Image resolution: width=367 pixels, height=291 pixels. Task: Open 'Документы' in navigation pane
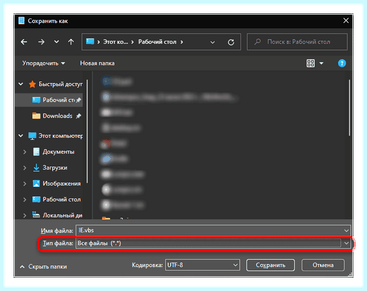pos(58,152)
